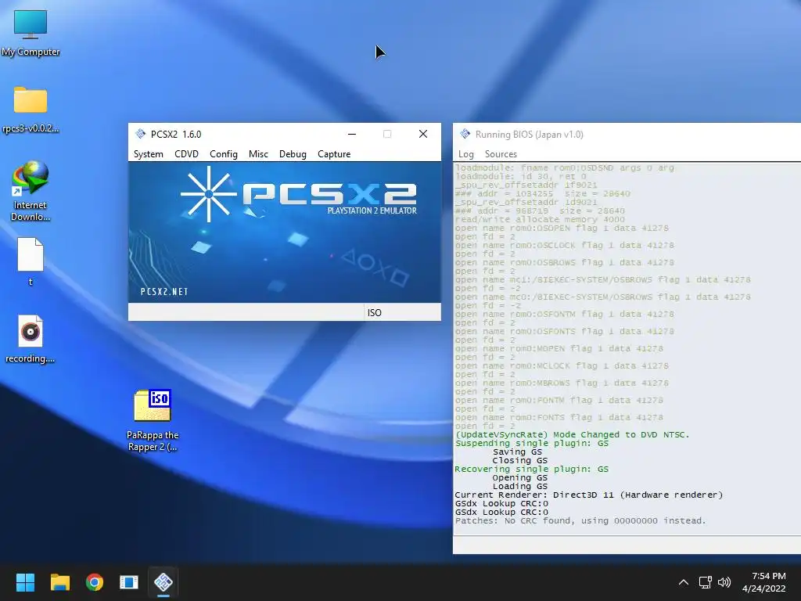Click the 'rom0:MCLOCK flag 1' log line

tap(562, 366)
